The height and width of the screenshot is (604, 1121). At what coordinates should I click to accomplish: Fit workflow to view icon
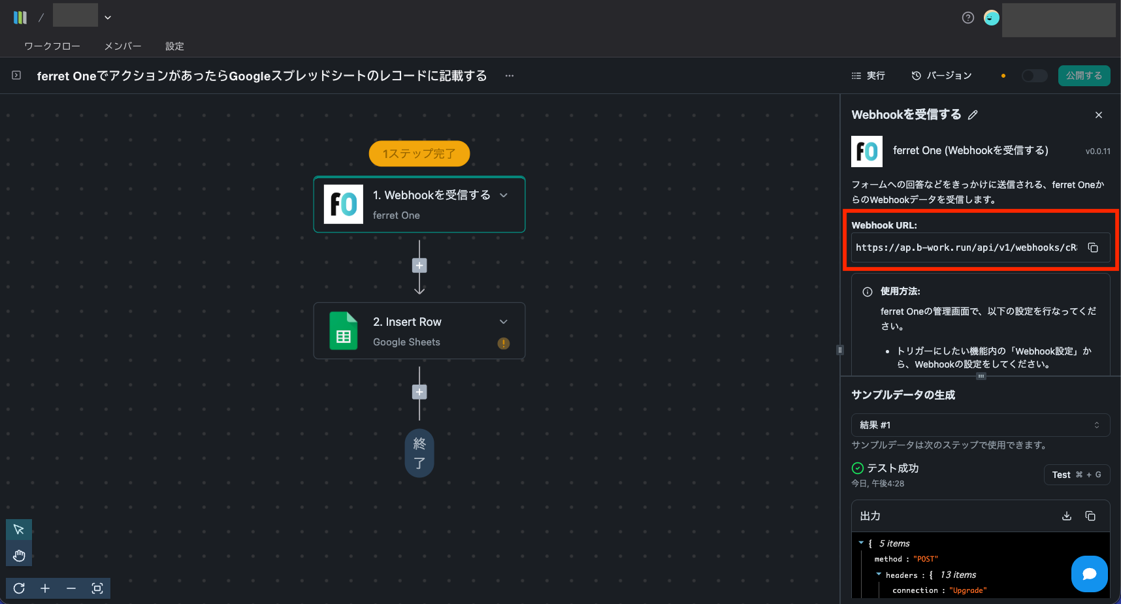coord(97,588)
